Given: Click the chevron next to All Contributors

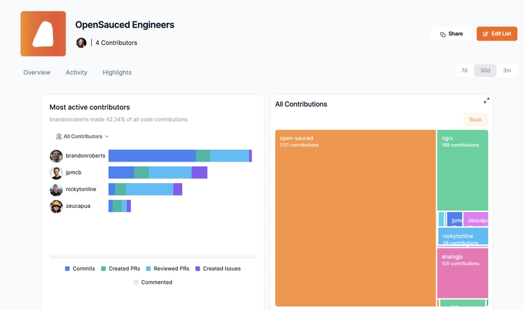Looking at the screenshot, I should point(107,137).
